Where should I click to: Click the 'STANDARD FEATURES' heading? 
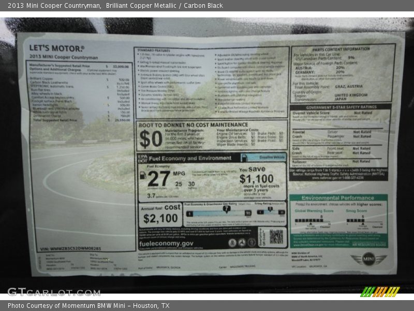(153, 50)
